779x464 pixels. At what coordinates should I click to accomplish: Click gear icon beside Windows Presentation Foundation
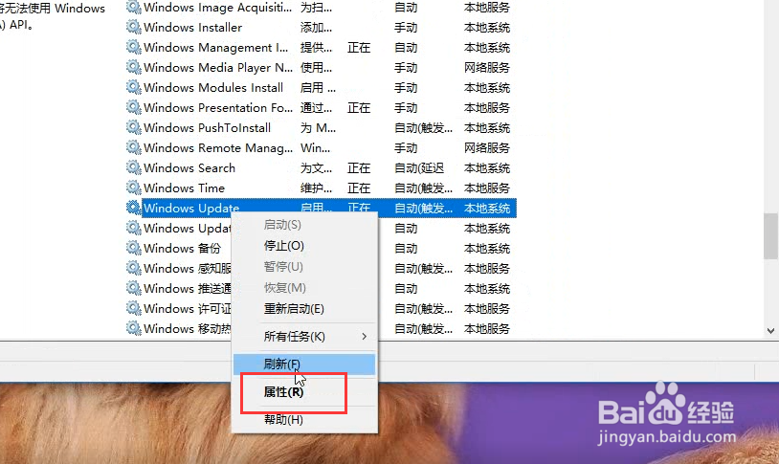134,107
